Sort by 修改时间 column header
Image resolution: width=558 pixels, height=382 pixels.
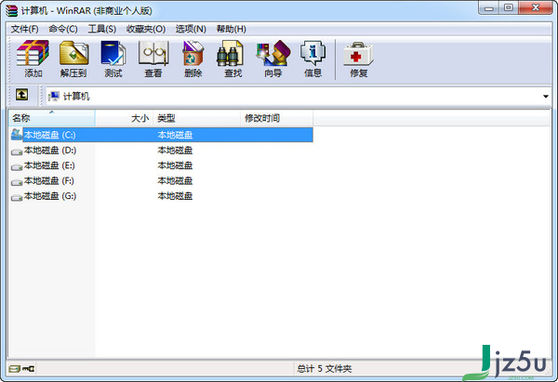[x=277, y=118]
